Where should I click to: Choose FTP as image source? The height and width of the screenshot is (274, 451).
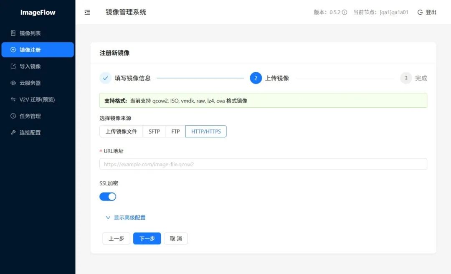pyautogui.click(x=175, y=132)
